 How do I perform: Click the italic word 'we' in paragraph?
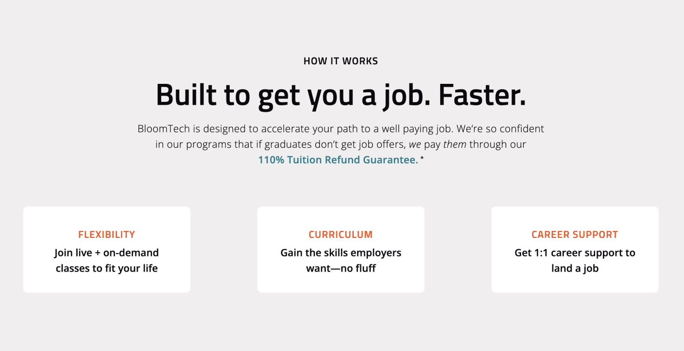click(x=415, y=145)
